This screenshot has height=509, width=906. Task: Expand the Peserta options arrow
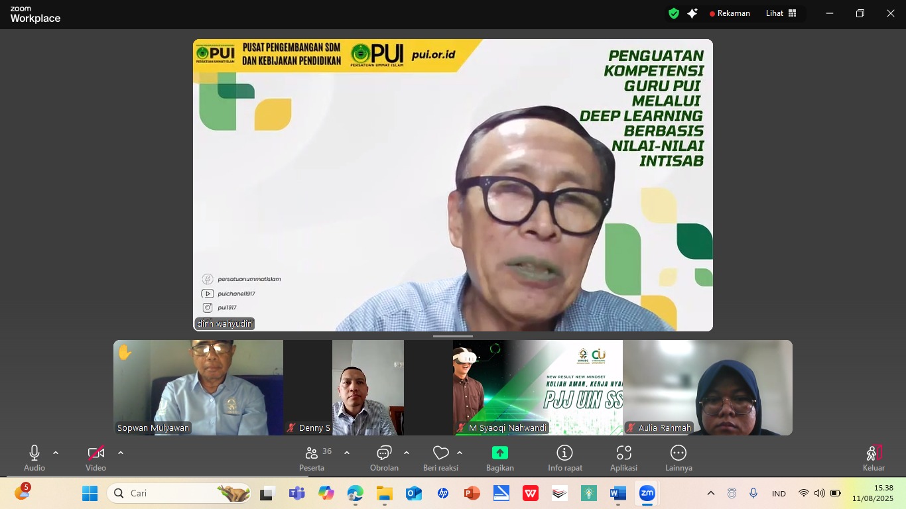[347, 453]
